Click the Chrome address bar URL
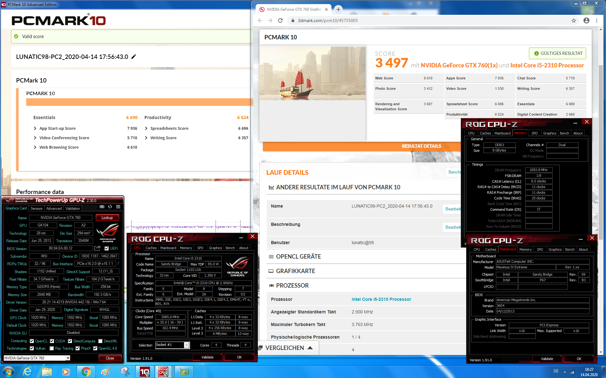 click(x=328, y=20)
